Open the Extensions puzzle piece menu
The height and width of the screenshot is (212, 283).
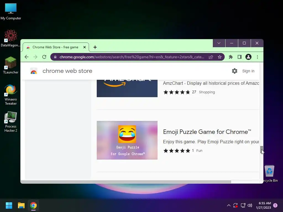231,57
